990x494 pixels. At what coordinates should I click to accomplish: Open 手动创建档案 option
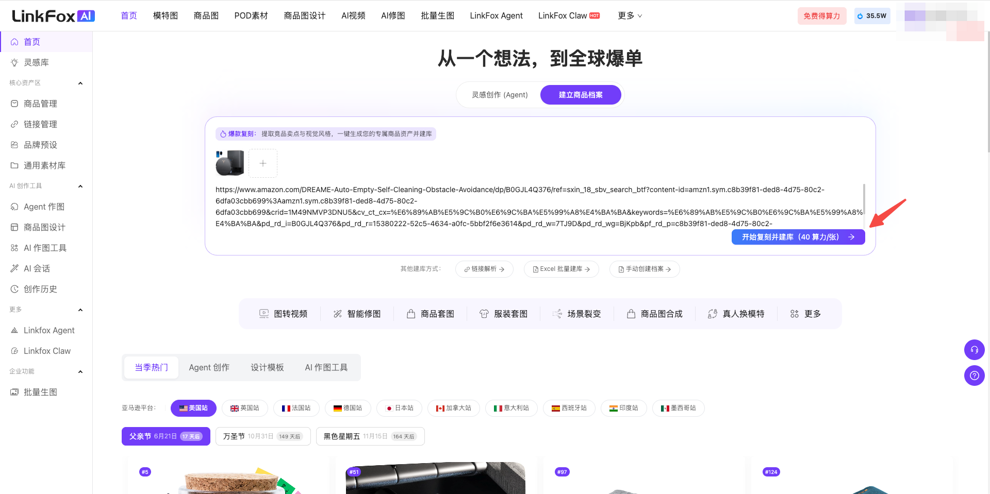(x=645, y=269)
